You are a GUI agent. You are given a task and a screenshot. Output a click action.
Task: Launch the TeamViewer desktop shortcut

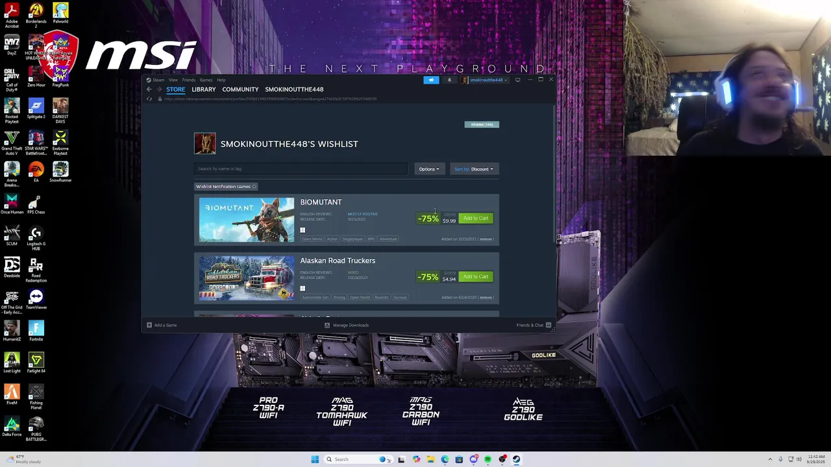tap(36, 299)
